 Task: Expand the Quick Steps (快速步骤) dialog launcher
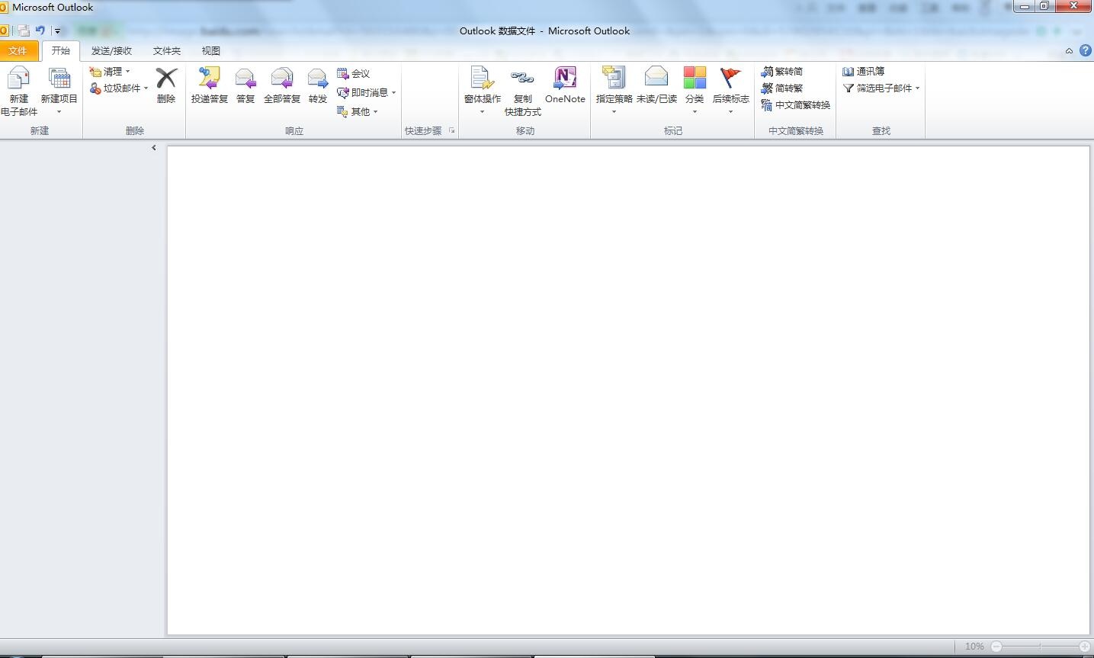(452, 130)
